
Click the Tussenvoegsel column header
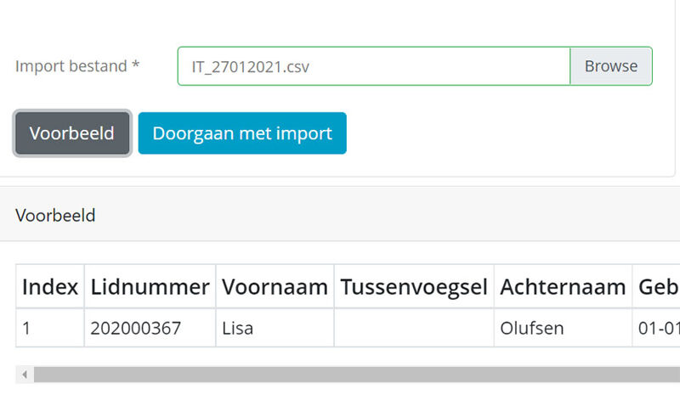[414, 287]
